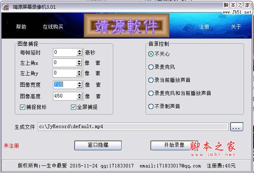Decrease 图像高度 value with down arrow
Screen dimensions: 254x173
(x=79, y=98)
